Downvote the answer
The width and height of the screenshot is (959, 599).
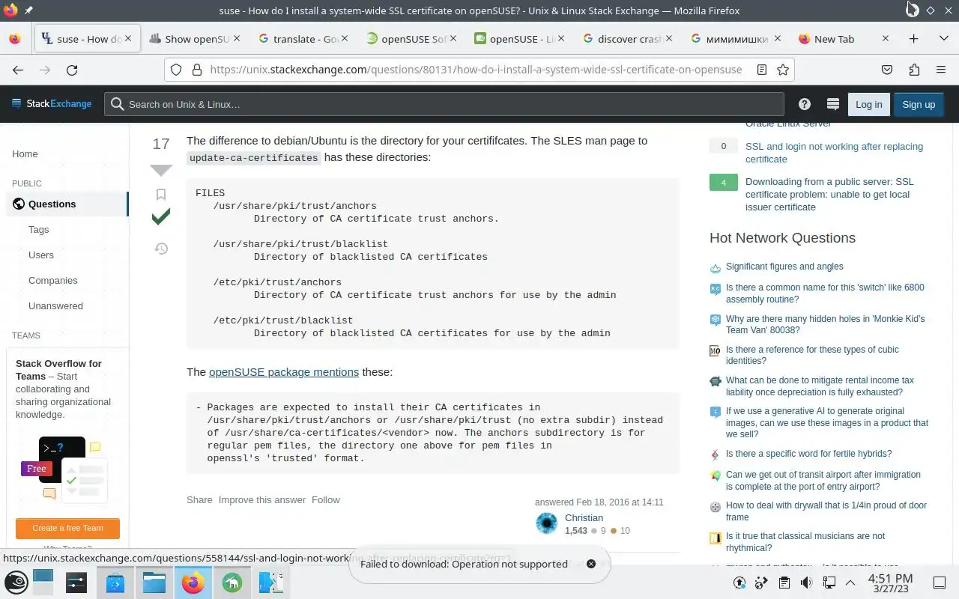161,170
